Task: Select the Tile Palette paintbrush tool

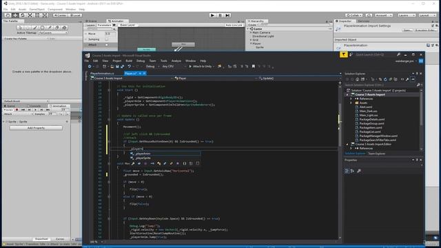Action: point(35,28)
